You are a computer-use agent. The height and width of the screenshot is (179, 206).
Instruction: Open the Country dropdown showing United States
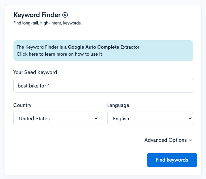(56, 119)
